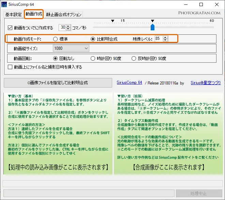The width and height of the screenshot is (225, 200).
Task: Open the 静止画合成オプション tab
Action: [x=64, y=14]
